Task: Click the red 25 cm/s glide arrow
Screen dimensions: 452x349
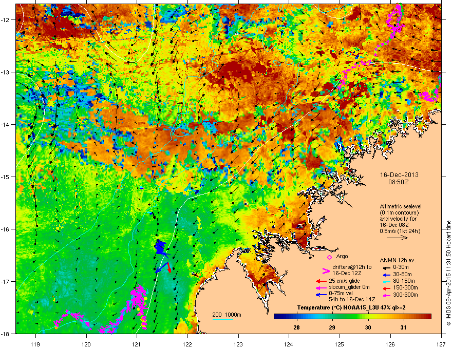Action: [x=321, y=281]
